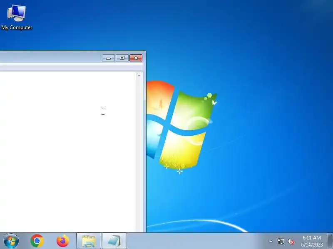Open the Windows Start menu

(11, 241)
